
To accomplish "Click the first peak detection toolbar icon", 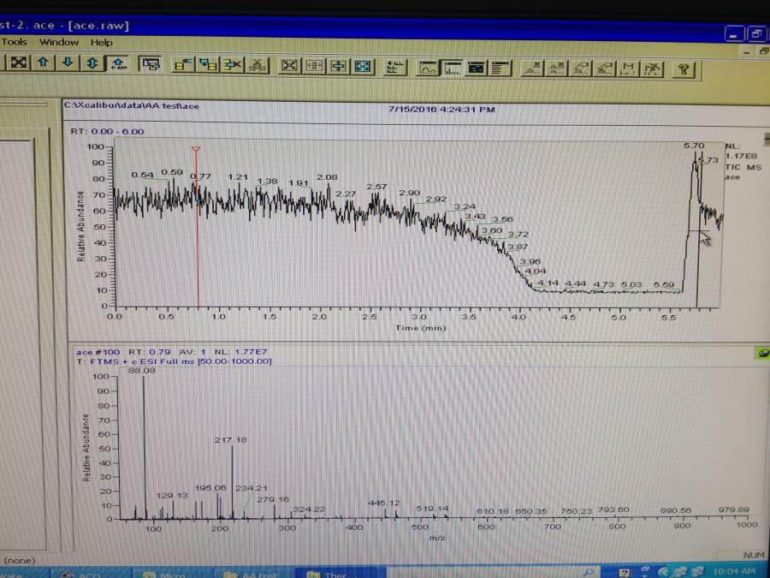I will tap(533, 69).
